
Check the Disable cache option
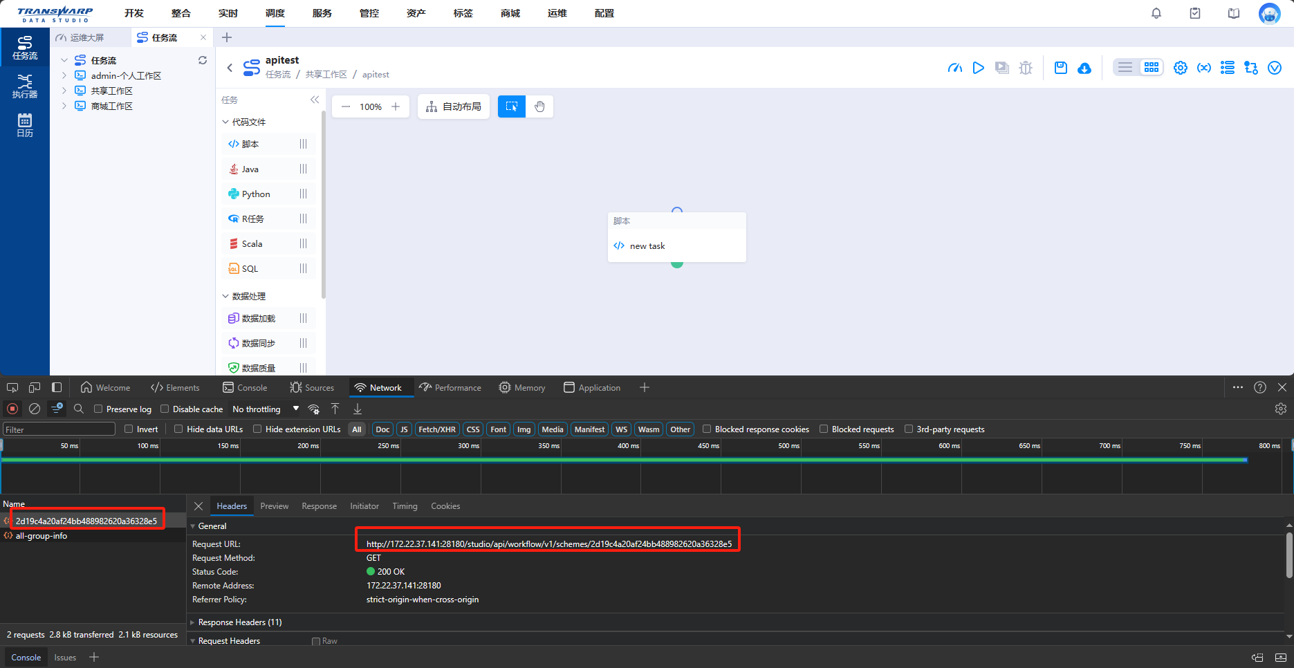click(165, 409)
